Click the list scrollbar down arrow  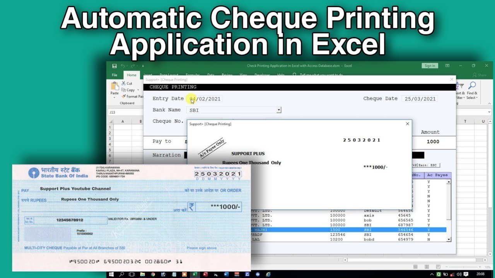click(x=449, y=239)
